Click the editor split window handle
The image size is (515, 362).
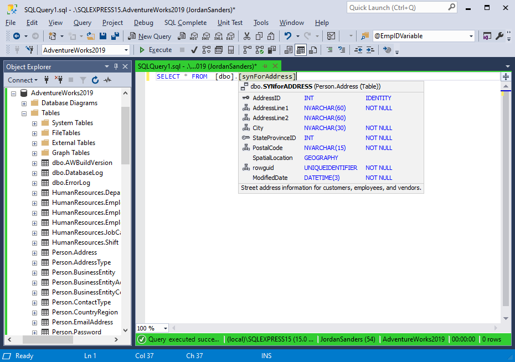point(506,77)
